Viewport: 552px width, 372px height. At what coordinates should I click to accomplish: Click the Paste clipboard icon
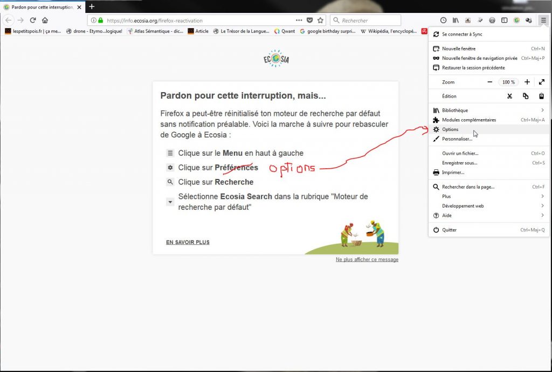541,96
